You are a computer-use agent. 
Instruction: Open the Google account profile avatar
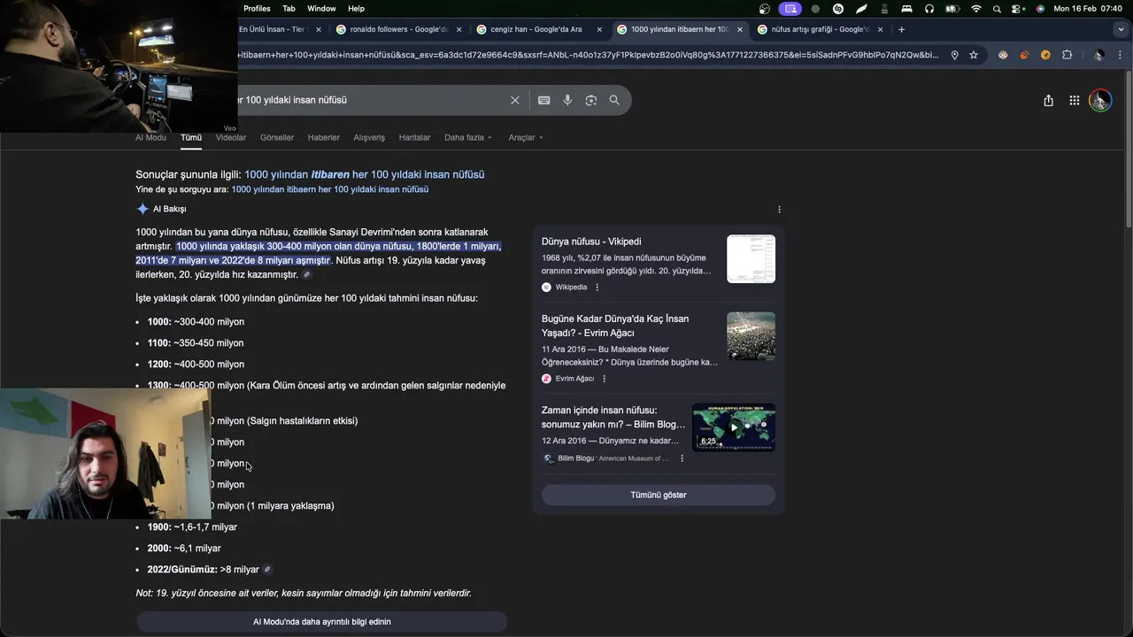1100,100
